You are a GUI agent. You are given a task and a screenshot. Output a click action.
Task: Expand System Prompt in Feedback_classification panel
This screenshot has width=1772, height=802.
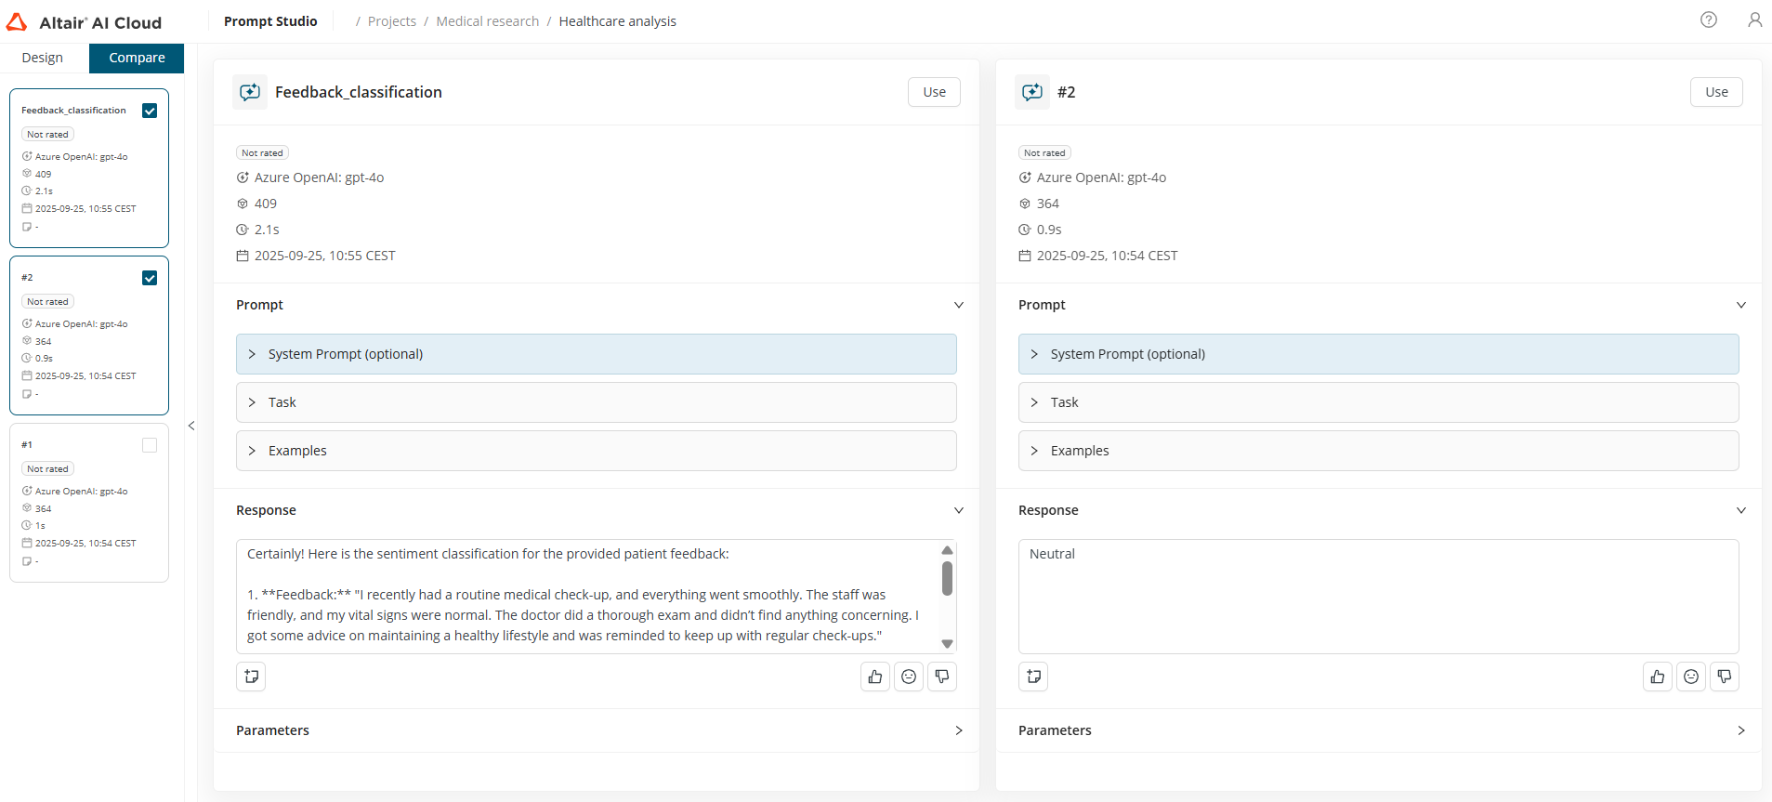click(x=596, y=354)
